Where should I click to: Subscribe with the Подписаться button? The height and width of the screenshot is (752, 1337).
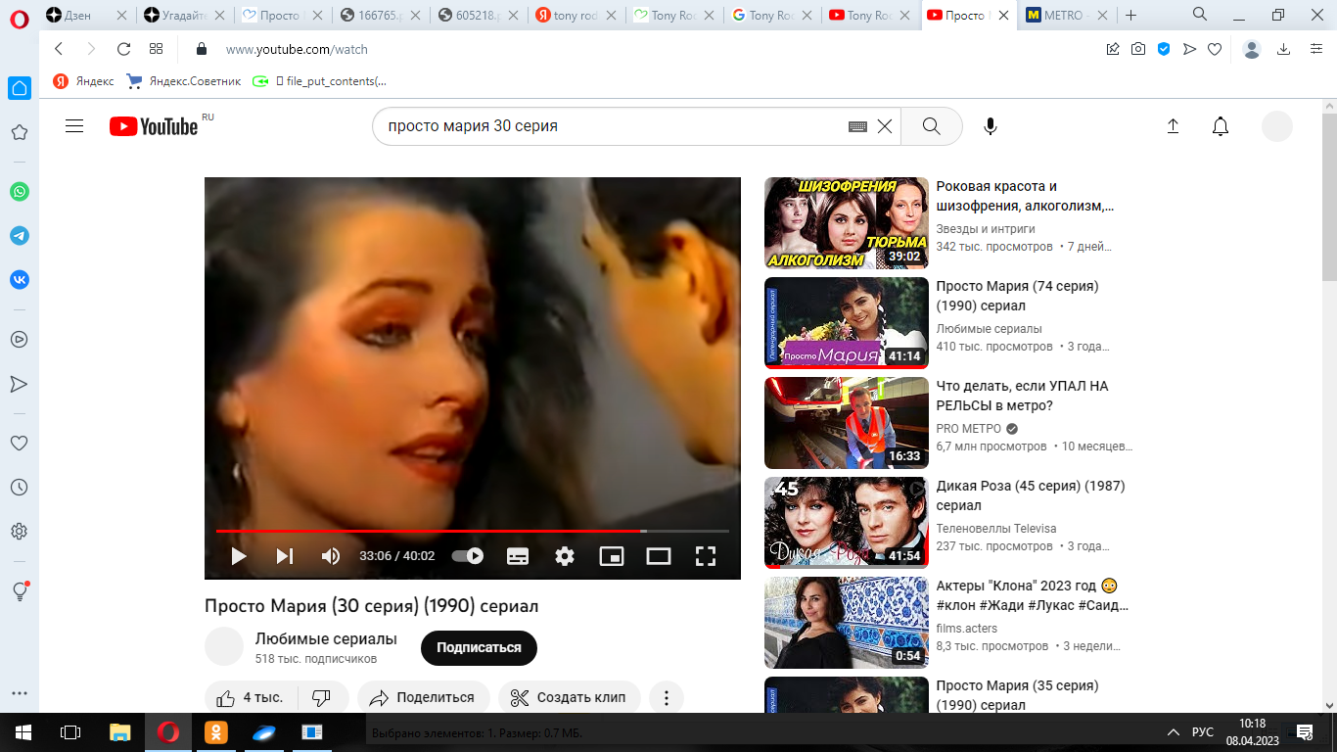tap(479, 647)
